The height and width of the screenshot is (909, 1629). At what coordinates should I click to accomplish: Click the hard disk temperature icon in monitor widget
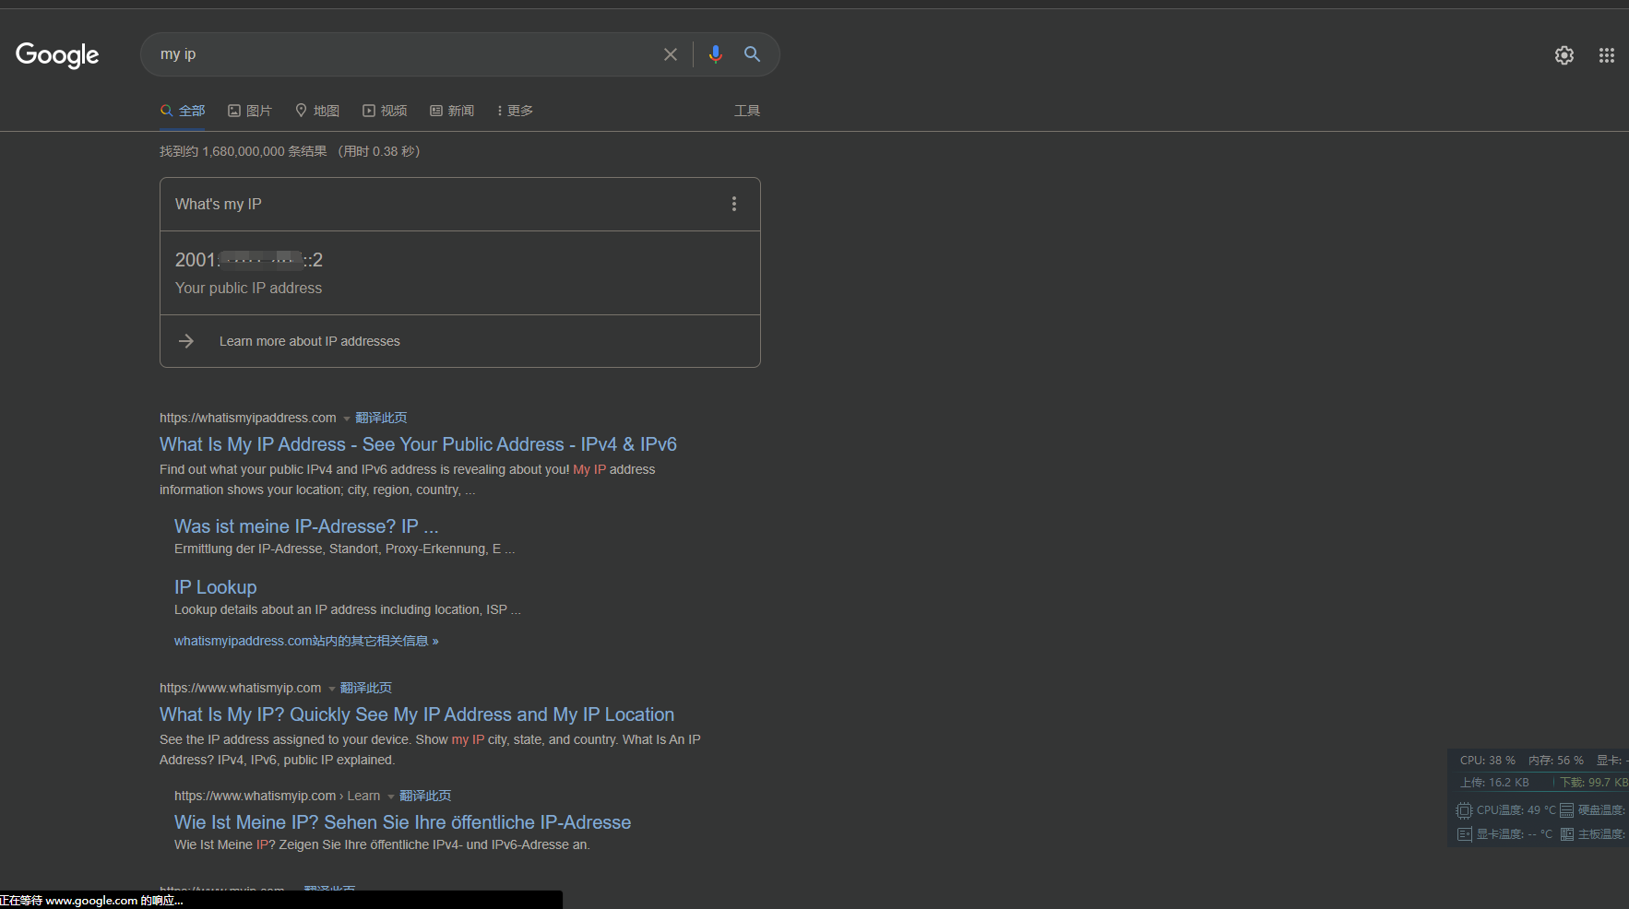(x=1566, y=810)
